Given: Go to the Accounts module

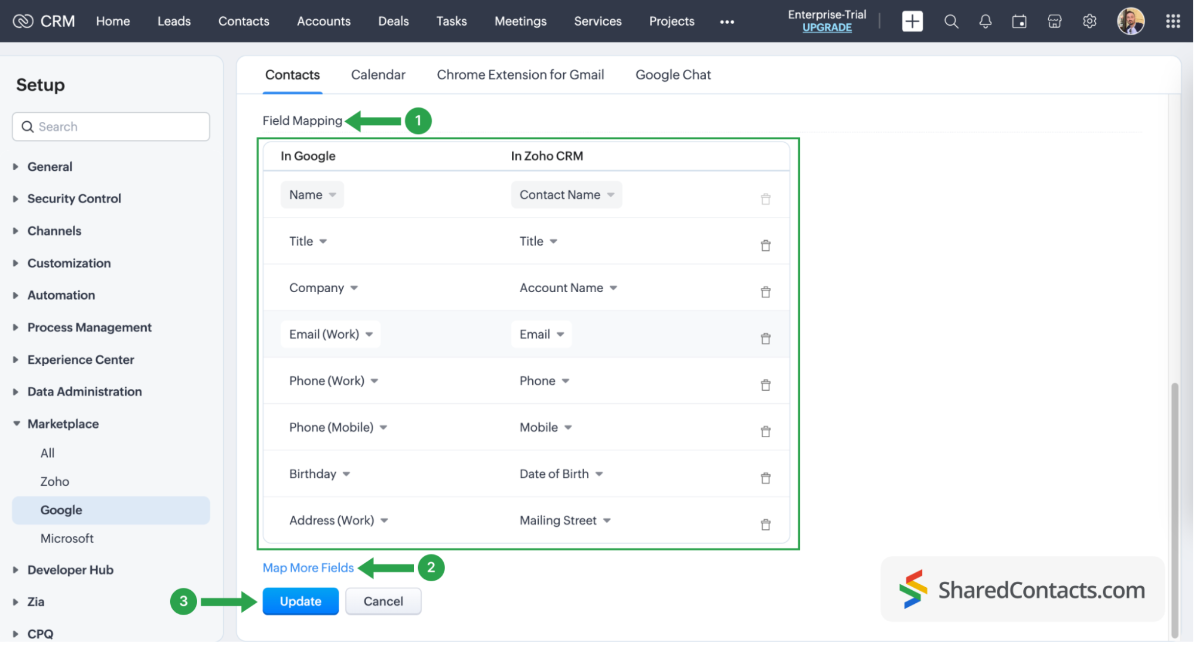Looking at the screenshot, I should [324, 21].
